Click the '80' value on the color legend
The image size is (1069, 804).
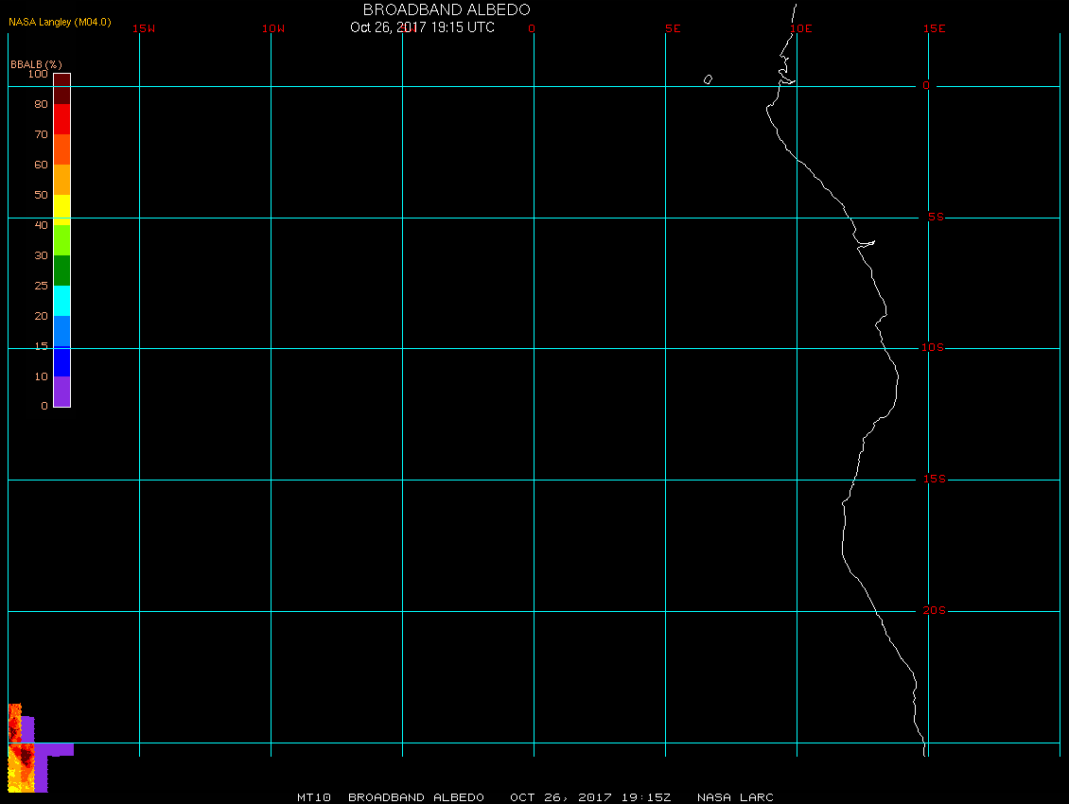(42, 104)
